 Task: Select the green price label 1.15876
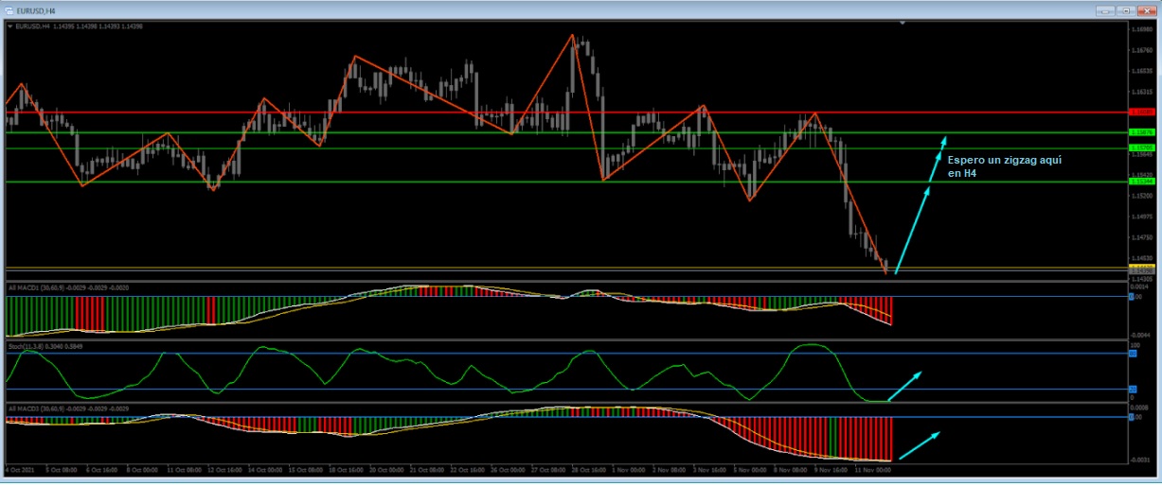coord(1140,132)
